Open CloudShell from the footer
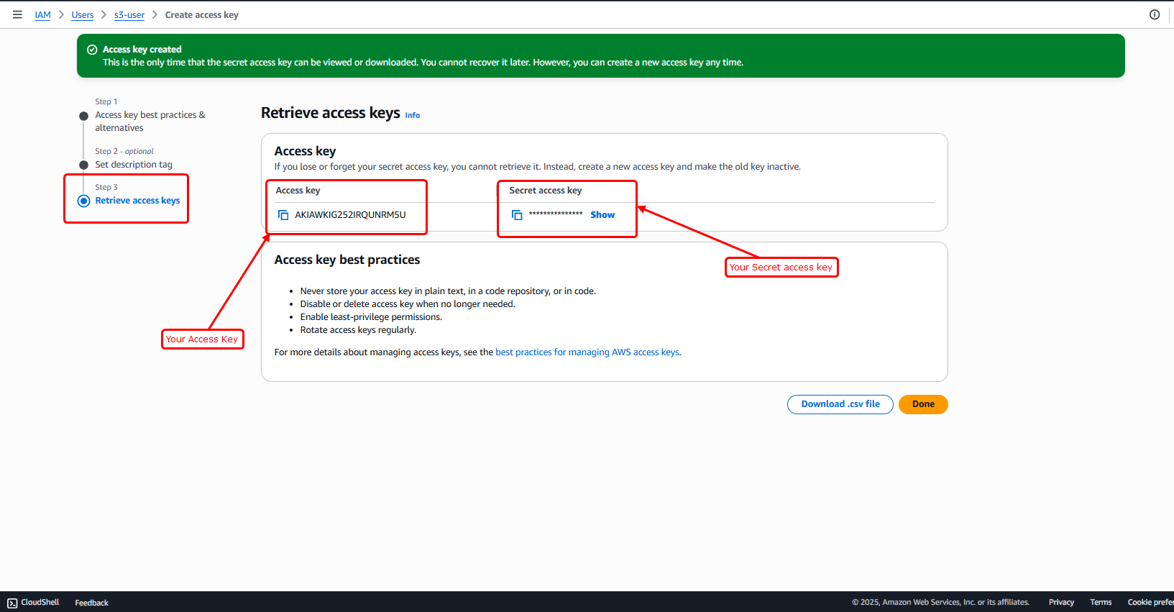The height and width of the screenshot is (612, 1174). [x=33, y=603]
